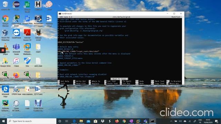
Task: Click the GRUB_DISTRIBUTOR="Gentoo" line in nano
Action: (x=70, y=42)
